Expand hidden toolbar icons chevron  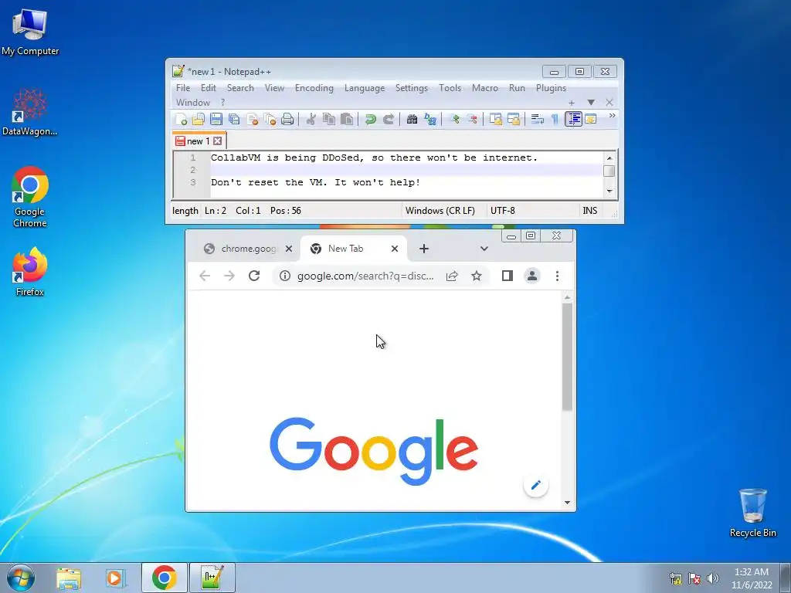[612, 116]
